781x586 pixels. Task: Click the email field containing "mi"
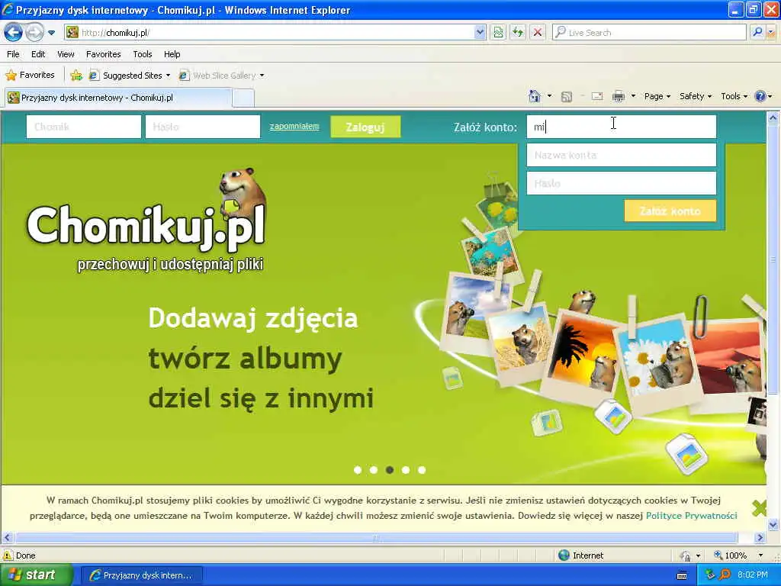[x=621, y=127]
